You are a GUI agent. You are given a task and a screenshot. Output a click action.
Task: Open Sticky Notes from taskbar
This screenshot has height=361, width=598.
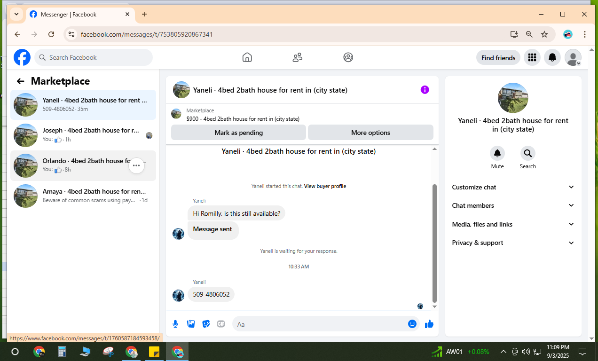point(154,352)
